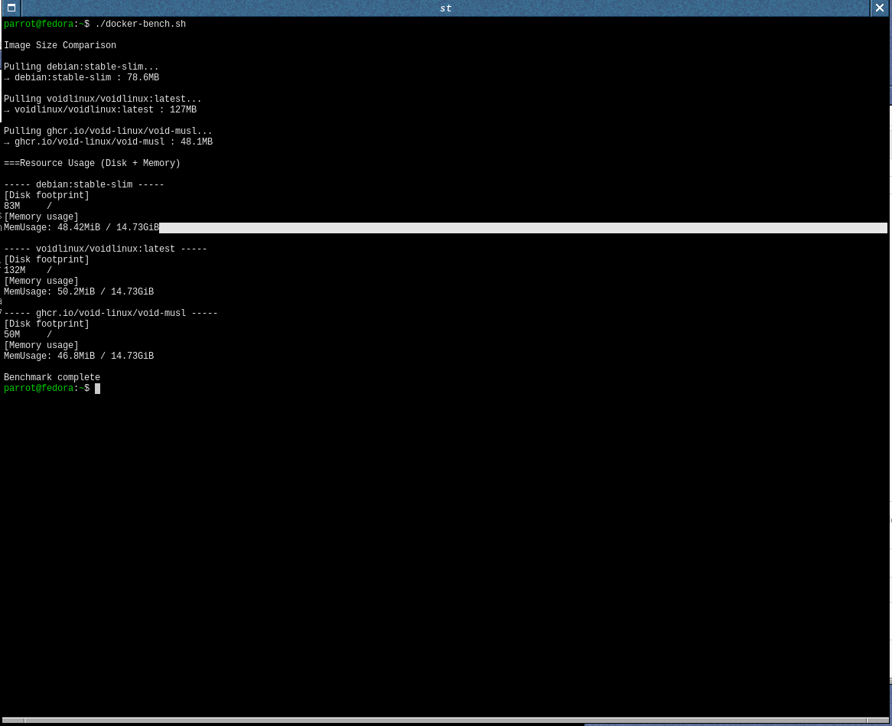Click 'MemUsage: 48.42MiB / 14.73GiB' line

(x=81, y=227)
